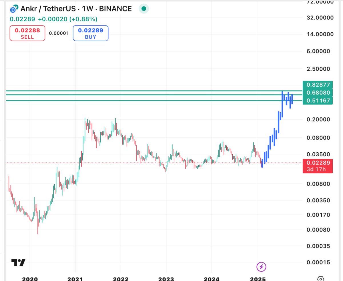Click the blue BUY 0.02289 button
Image resolution: width=343 pixels, height=281 pixels.
[91, 33]
